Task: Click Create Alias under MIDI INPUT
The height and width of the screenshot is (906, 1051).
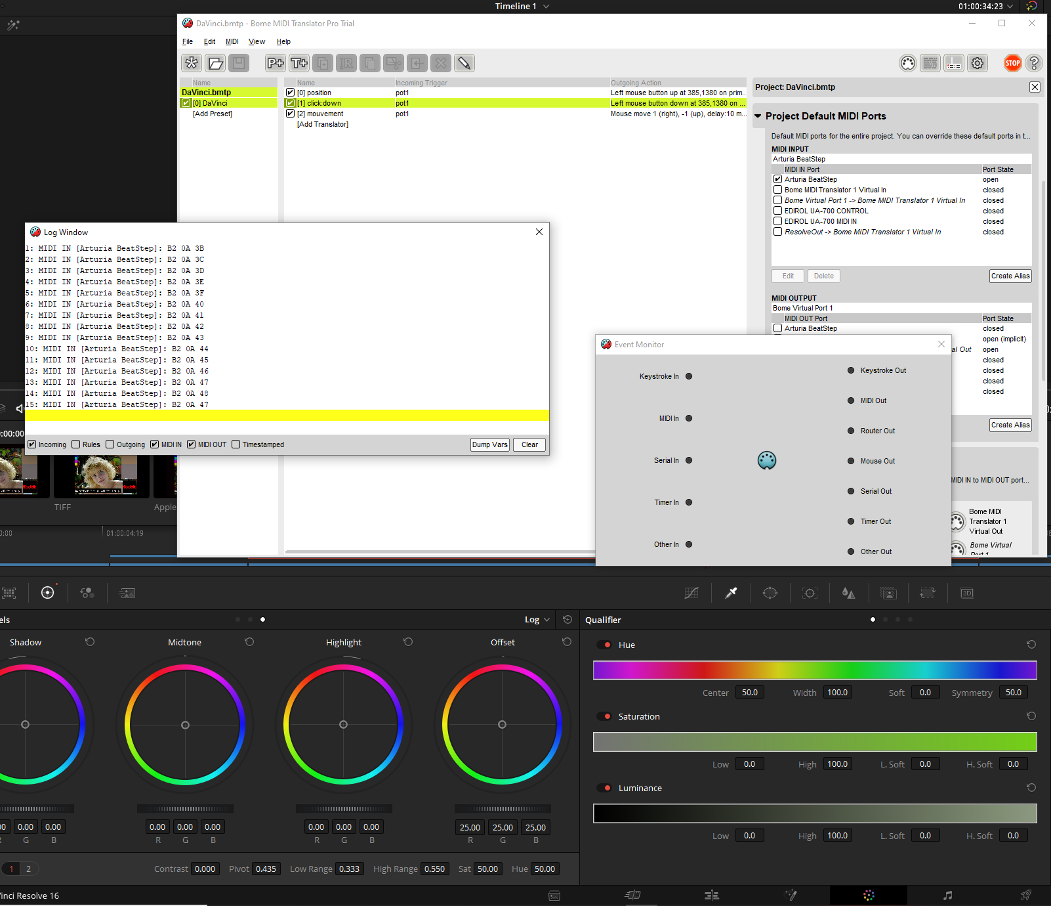Action: point(1010,276)
